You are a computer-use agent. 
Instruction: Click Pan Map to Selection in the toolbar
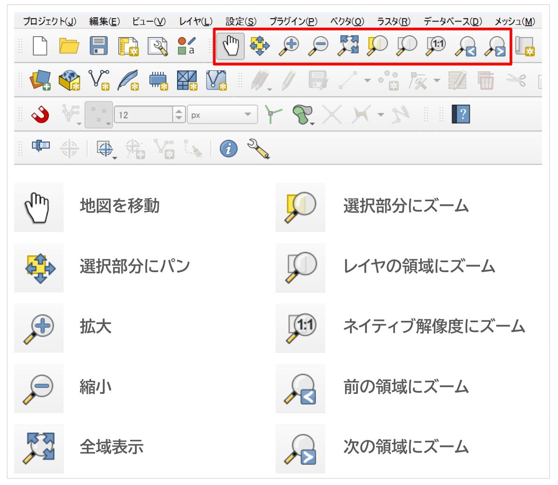coord(260,45)
